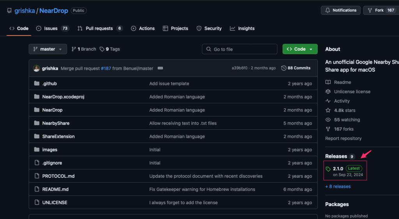Open the master branch dropdown
Viewport: 399px width, 219px height.
click(x=48, y=49)
